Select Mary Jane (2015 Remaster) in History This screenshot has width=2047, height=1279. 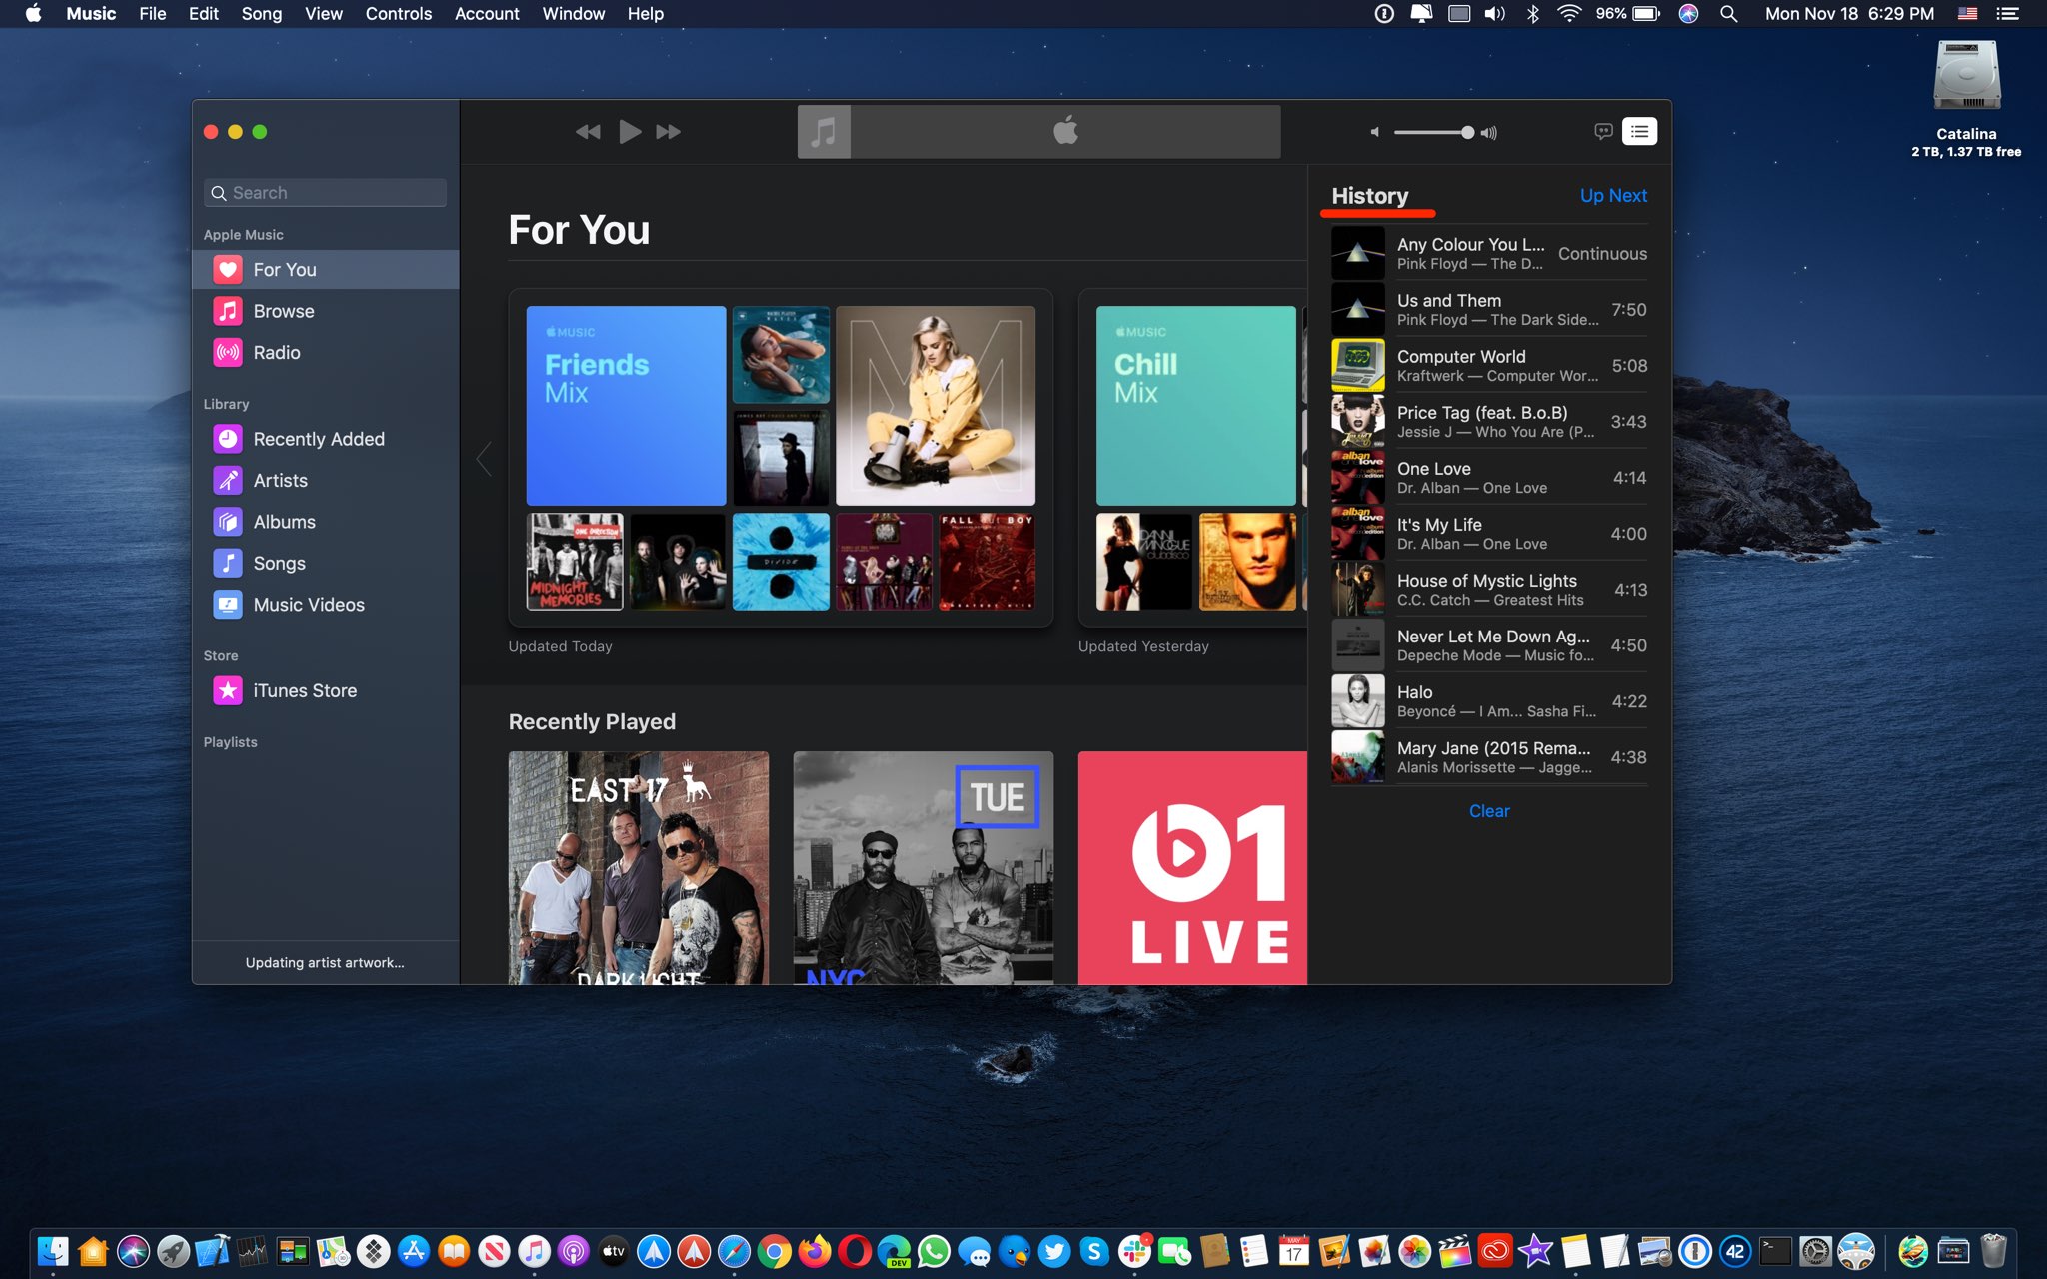tap(1489, 757)
